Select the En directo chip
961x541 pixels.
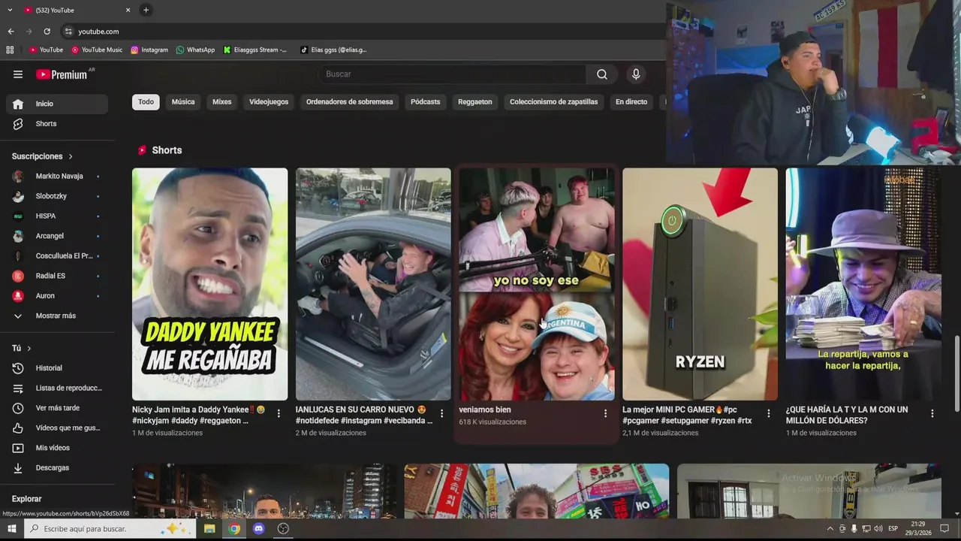(x=631, y=102)
